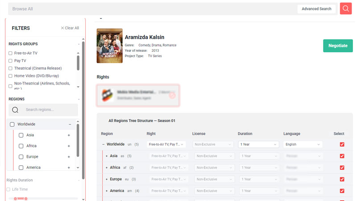The image size is (357, 201).
Task: Clear all filters
Action: 70,28
